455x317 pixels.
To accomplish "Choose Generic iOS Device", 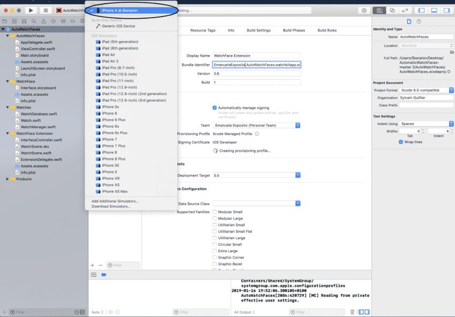I will [x=131, y=26].
